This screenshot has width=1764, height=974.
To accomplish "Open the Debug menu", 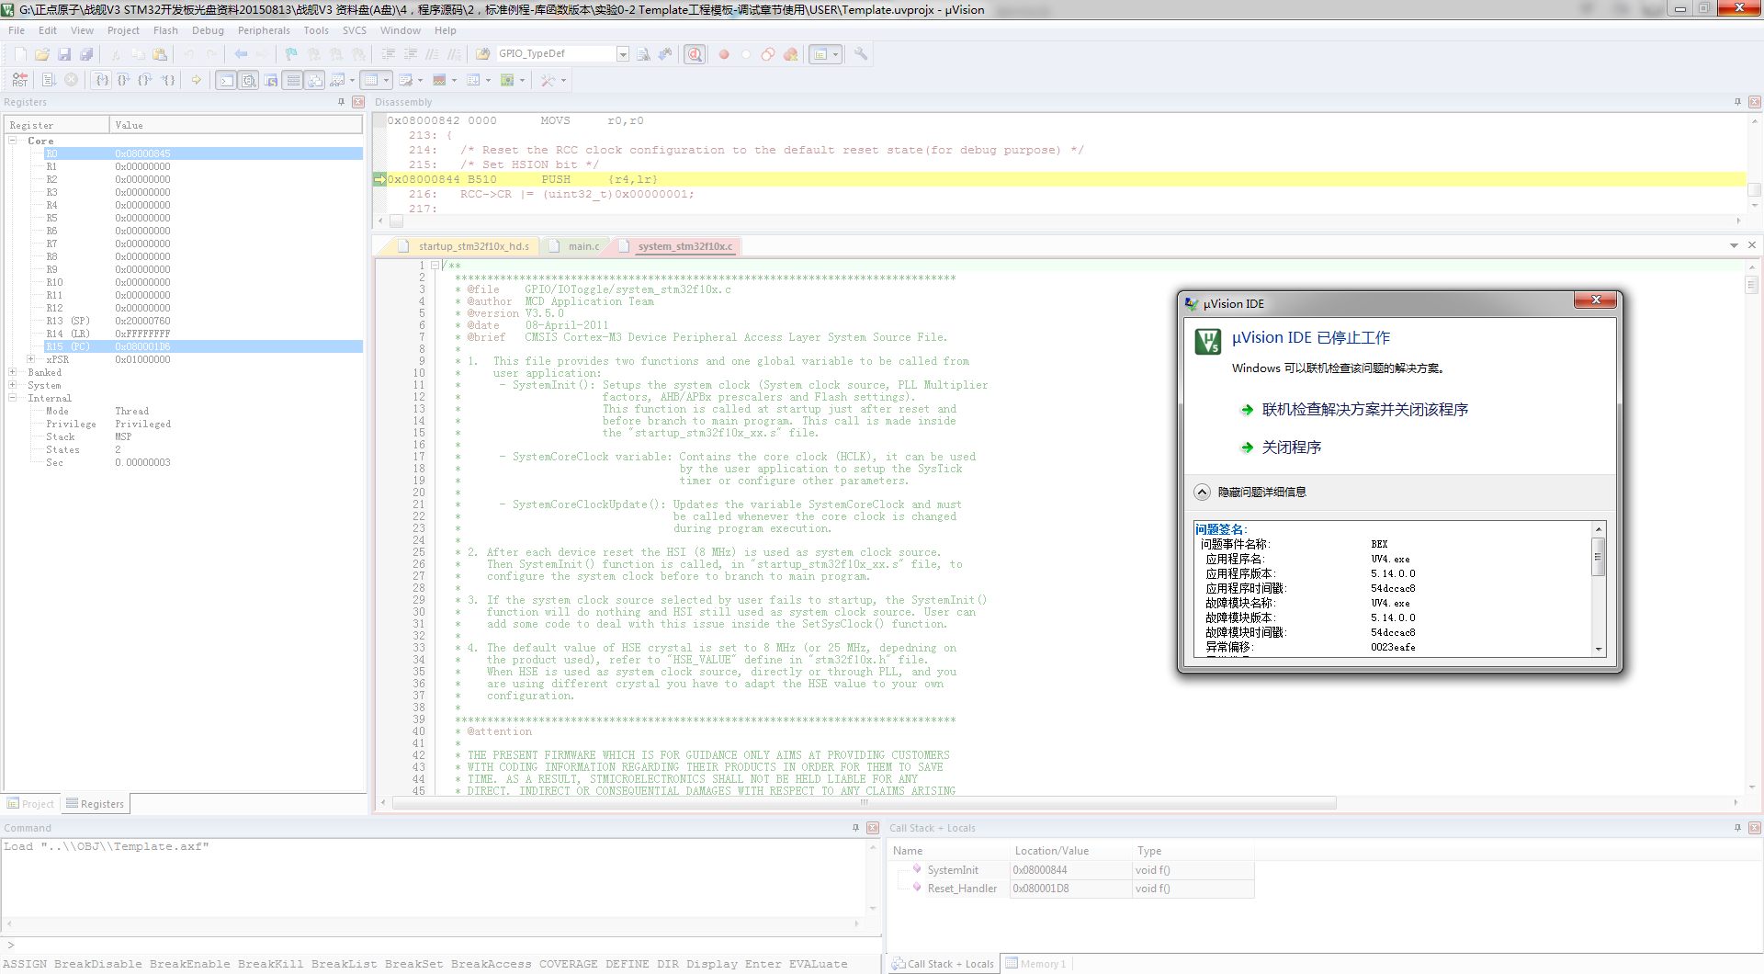I will tap(208, 30).
